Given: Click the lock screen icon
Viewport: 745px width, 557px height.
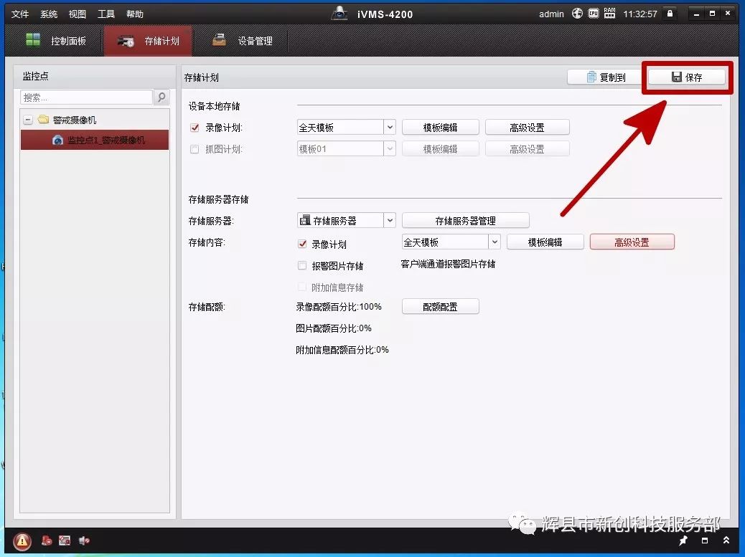Looking at the screenshot, I should point(670,14).
